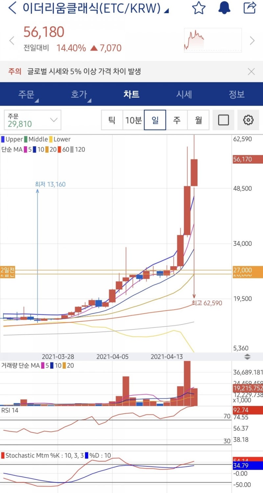The width and height of the screenshot is (263, 493).
Task: Switch to the 호가 tab
Action: (79, 94)
